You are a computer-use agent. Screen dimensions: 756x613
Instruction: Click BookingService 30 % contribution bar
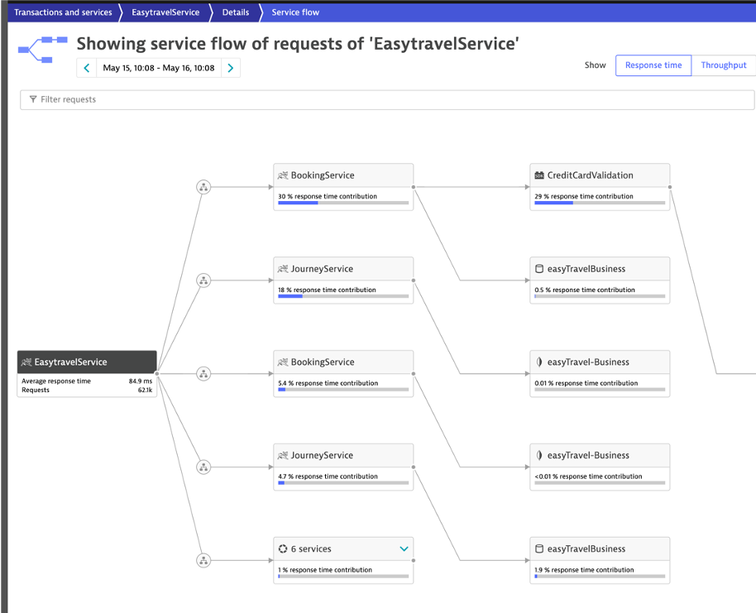[x=343, y=203]
